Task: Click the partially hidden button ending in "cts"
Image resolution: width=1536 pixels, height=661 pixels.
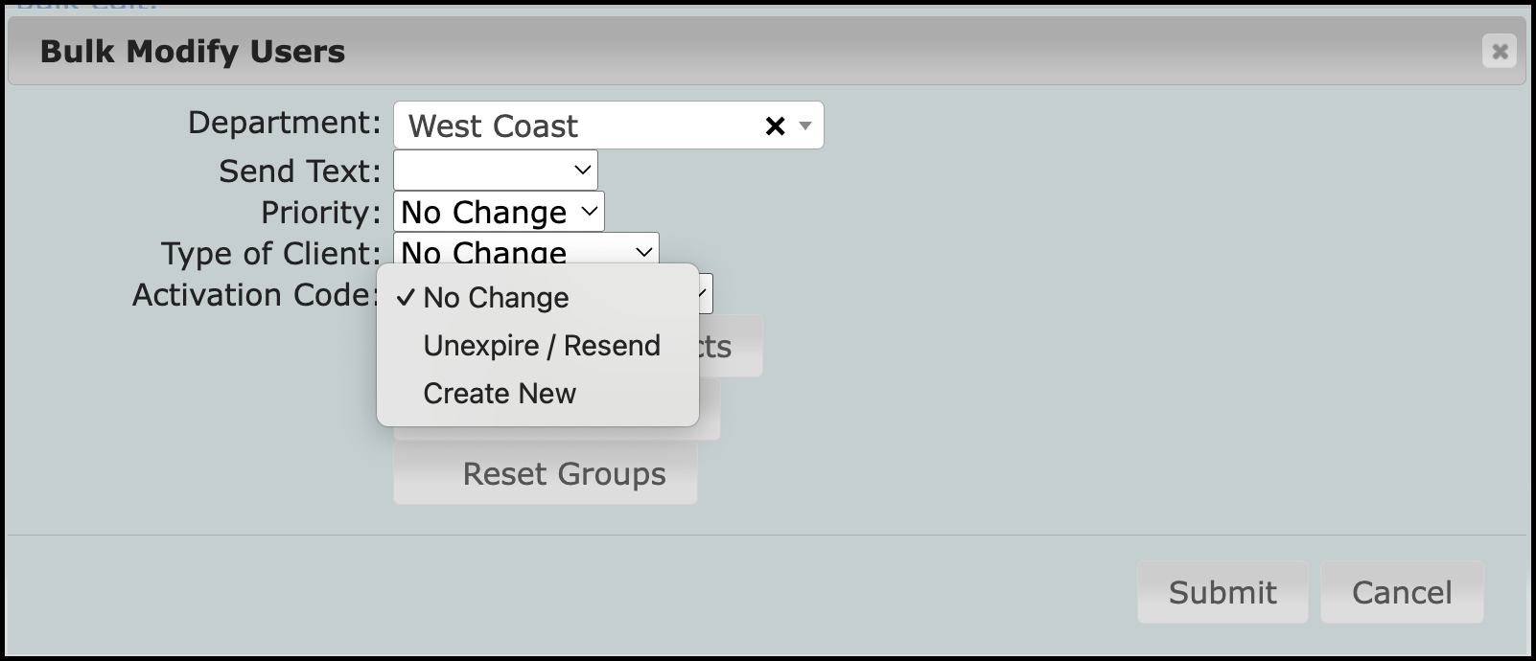Action: [731, 347]
